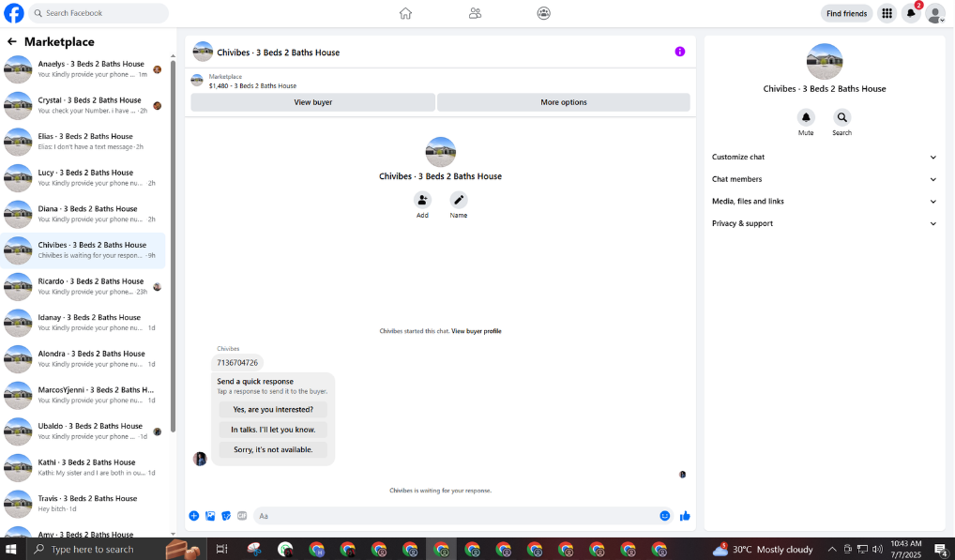Mute the conversation with bell icon
Screen dimensions: 955x560
(806, 117)
